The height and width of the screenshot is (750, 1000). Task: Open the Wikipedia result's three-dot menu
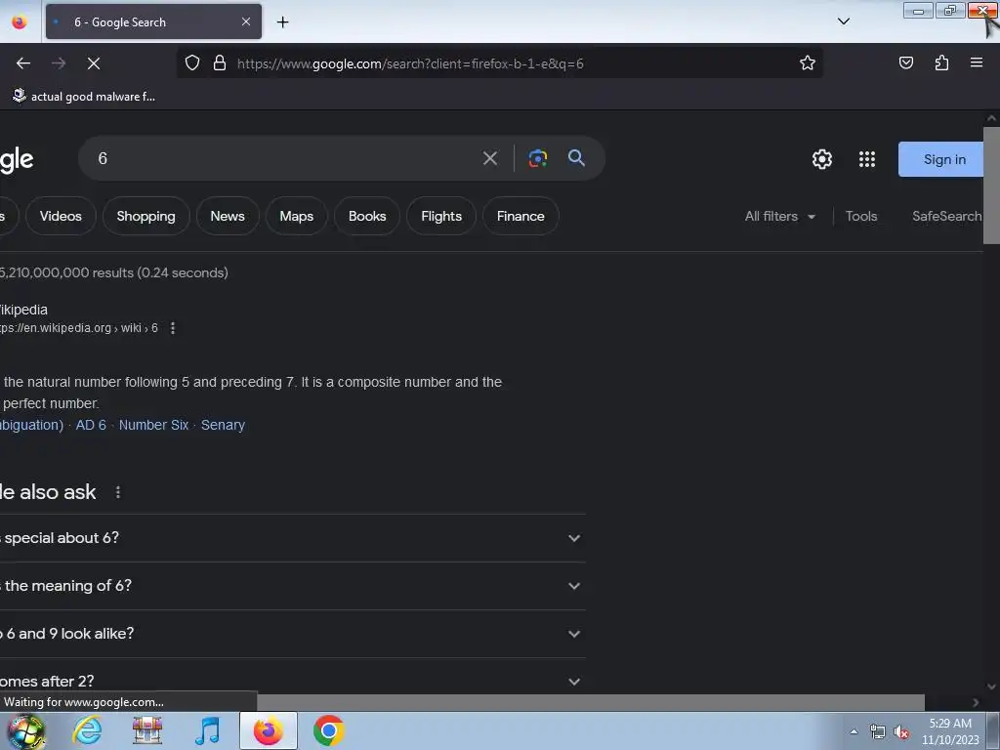(x=173, y=328)
